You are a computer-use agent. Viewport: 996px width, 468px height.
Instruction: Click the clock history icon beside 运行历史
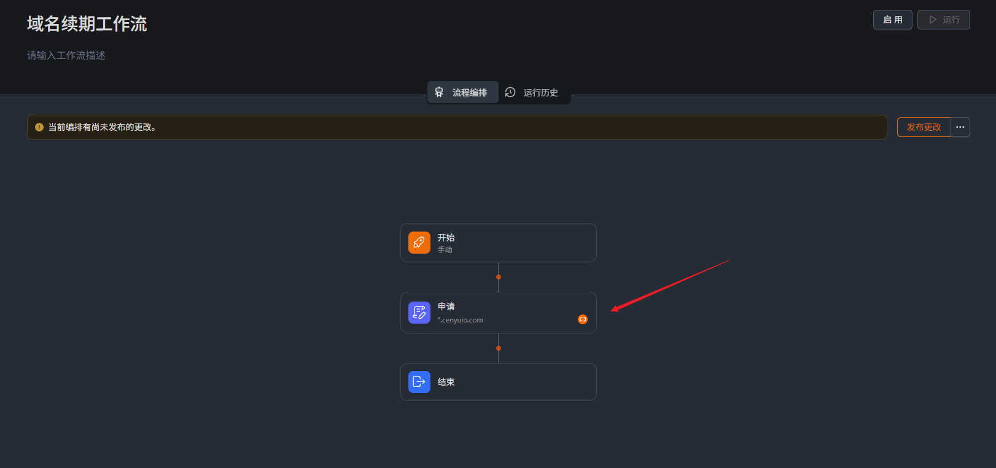pos(510,92)
